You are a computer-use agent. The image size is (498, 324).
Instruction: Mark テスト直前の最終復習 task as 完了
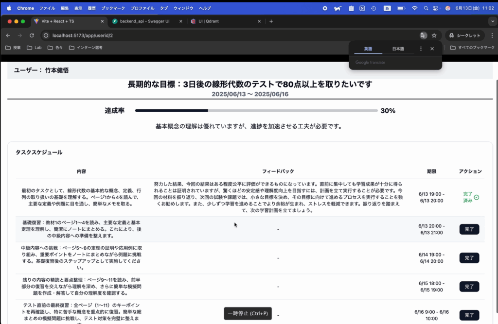pyautogui.click(x=469, y=315)
